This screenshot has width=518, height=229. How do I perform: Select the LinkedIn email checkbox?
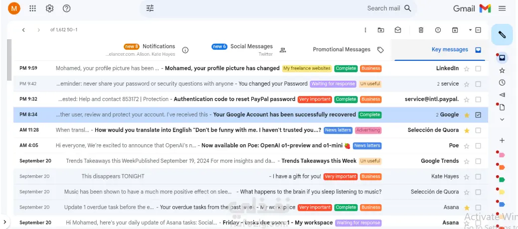tap(478, 69)
